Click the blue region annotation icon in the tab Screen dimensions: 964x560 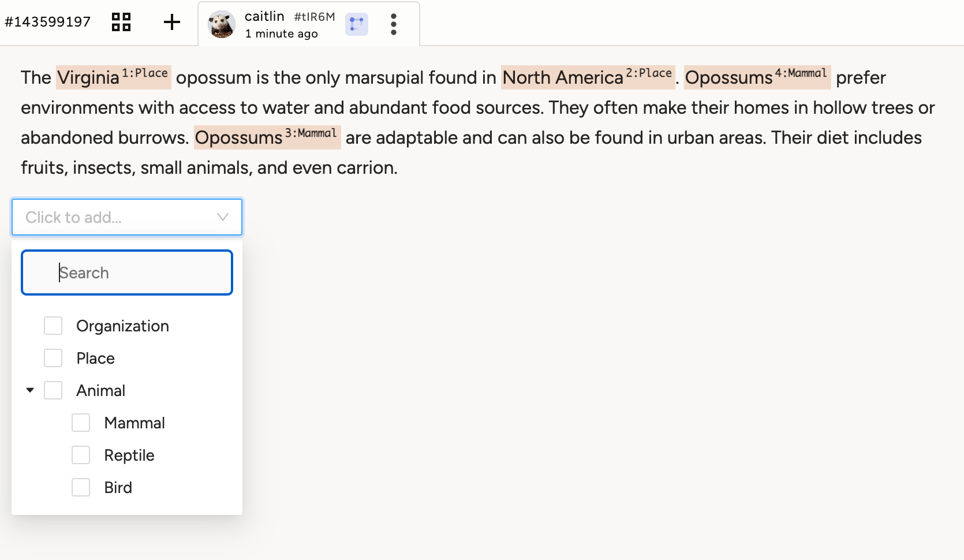tap(356, 24)
